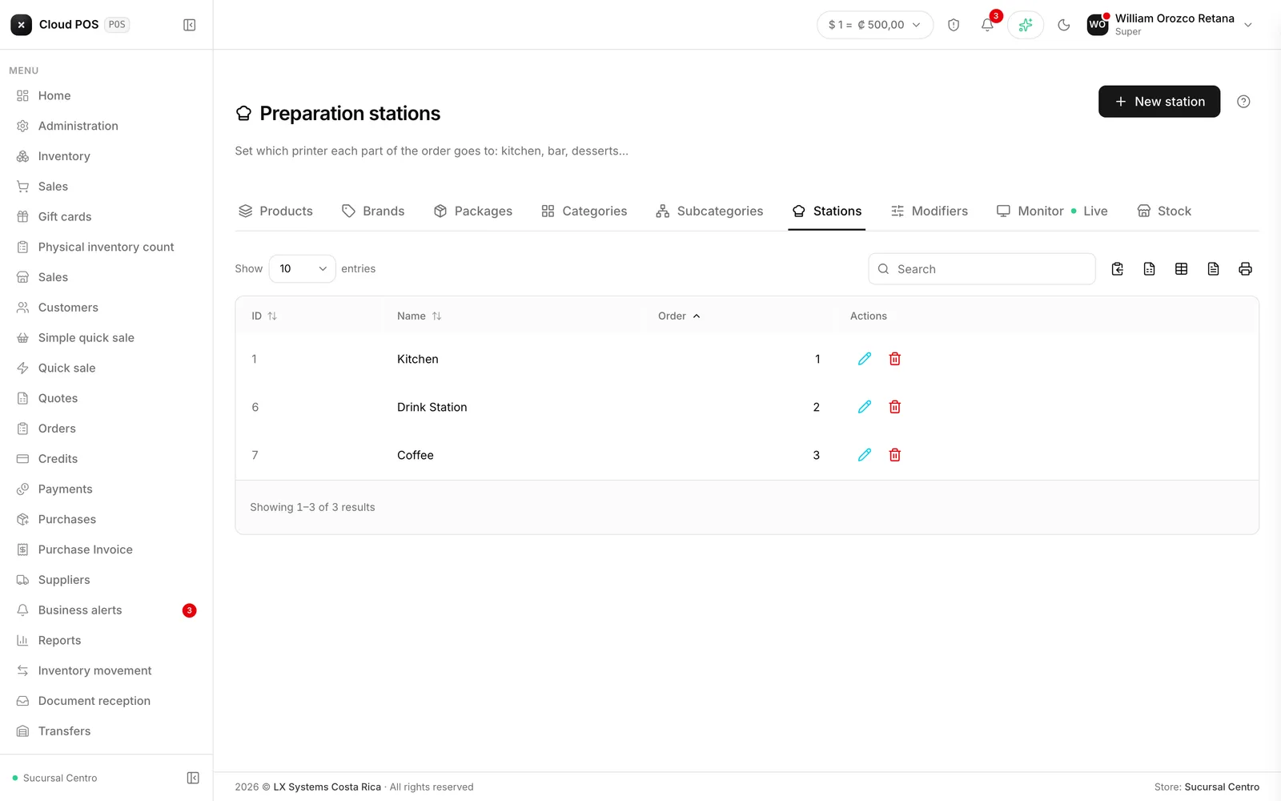
Task: Switch to the Modifiers tab
Action: [x=929, y=211]
